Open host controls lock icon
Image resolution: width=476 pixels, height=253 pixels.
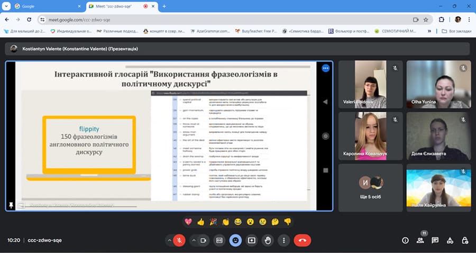pos(464,240)
